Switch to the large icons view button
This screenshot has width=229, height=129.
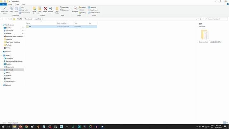pos(227,123)
